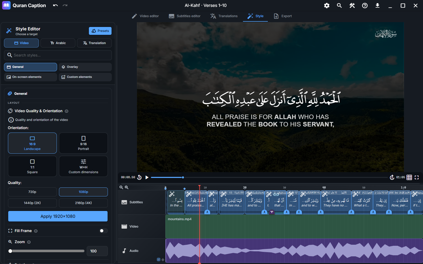
Task: Toggle the grid overlay icon
Action: [x=409, y=177]
